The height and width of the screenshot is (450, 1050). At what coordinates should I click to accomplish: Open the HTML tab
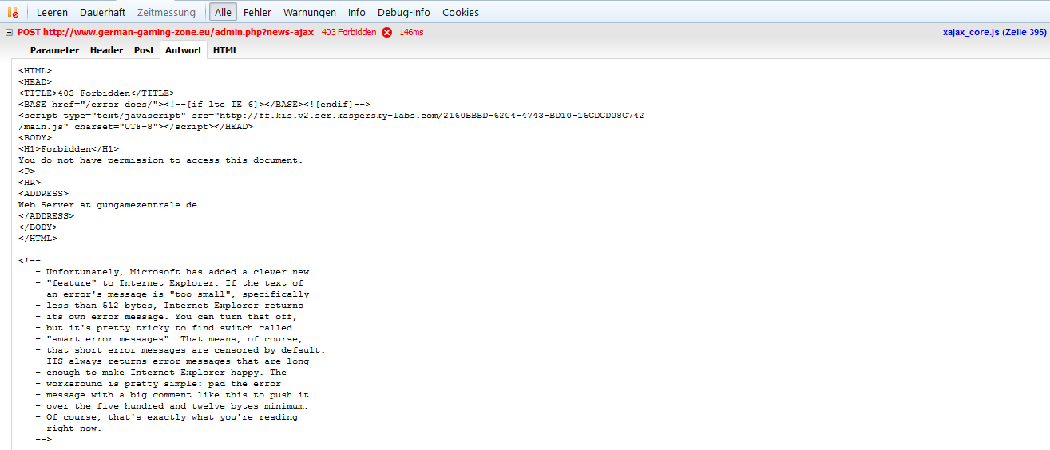225,50
